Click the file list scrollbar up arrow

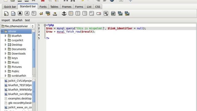[x=34, y=80]
